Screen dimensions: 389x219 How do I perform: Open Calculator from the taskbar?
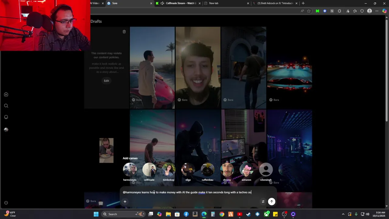click(213, 214)
